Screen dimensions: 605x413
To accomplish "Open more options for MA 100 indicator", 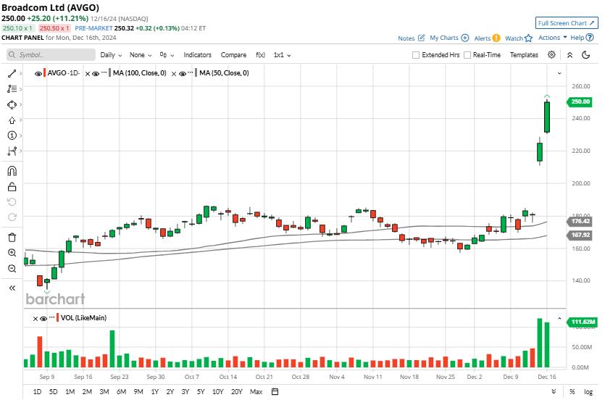I will pyautogui.click(x=104, y=72).
